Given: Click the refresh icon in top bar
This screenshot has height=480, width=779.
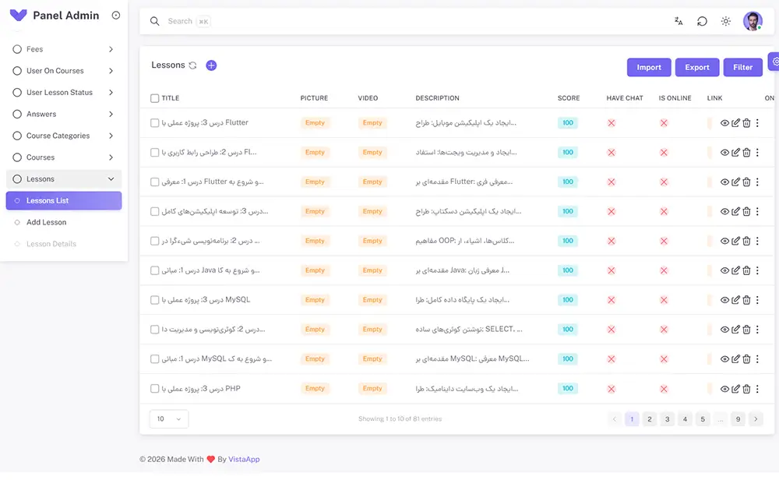Looking at the screenshot, I should click(702, 21).
